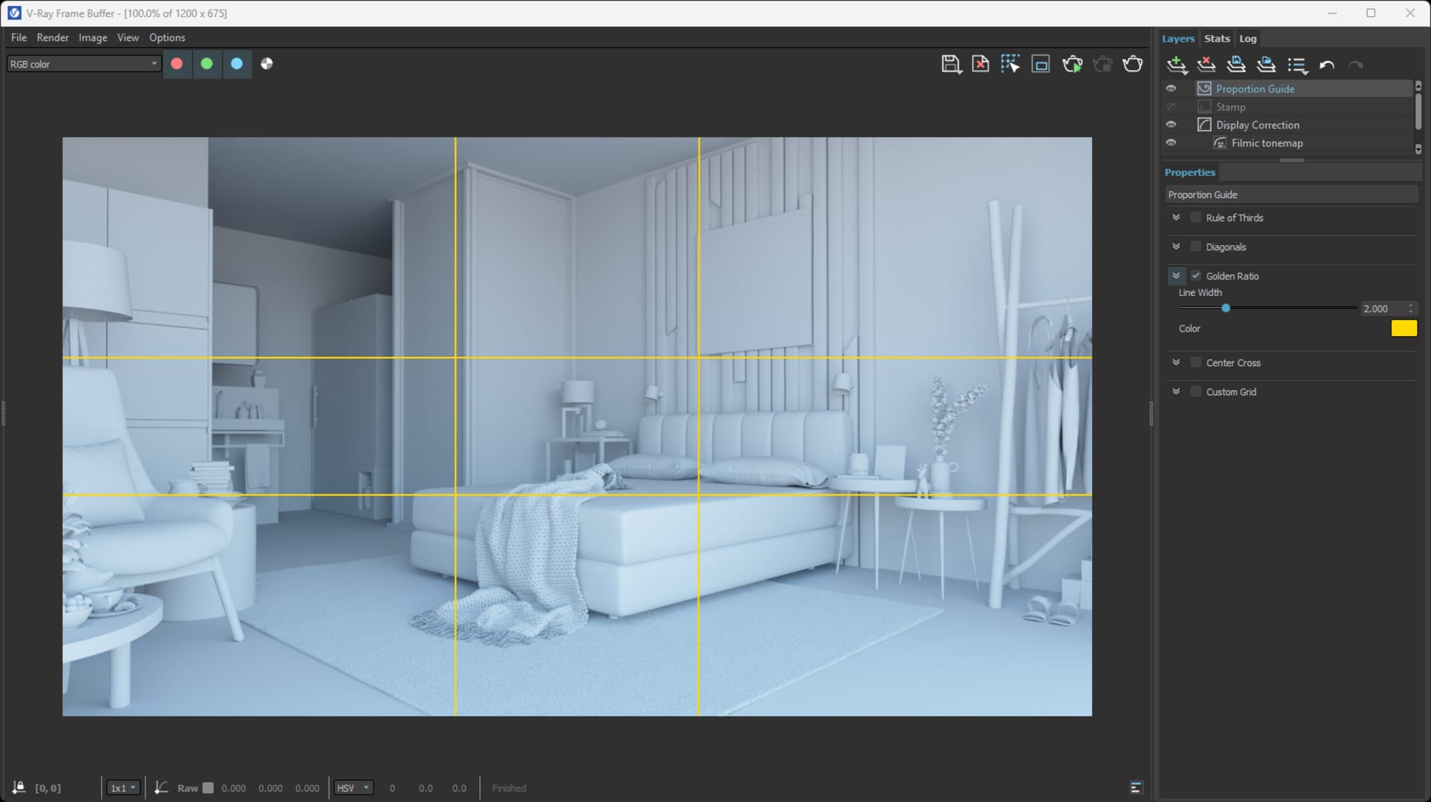1431x802 pixels.
Task: Click the V-Ray logo in the title bar
Action: point(14,13)
